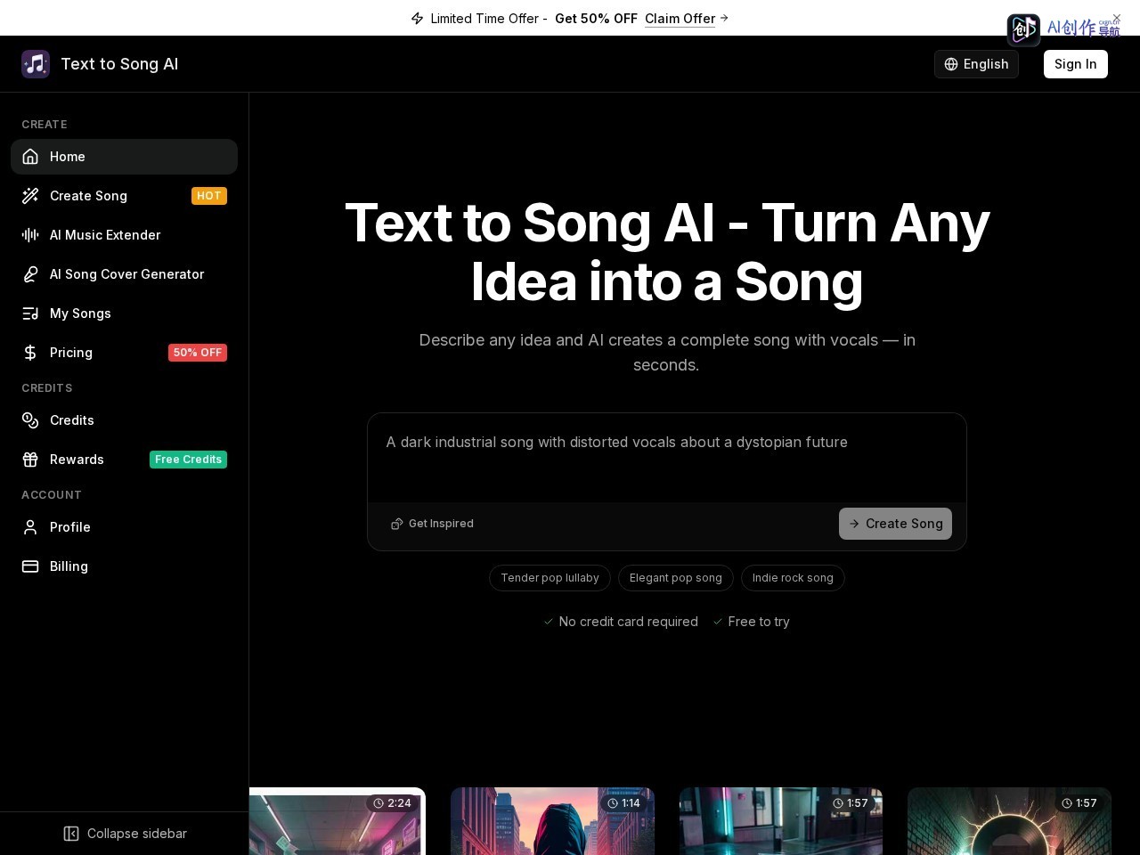Open AI Song Cover Generator page
Viewport: 1140px width, 855px height.
tap(124, 274)
